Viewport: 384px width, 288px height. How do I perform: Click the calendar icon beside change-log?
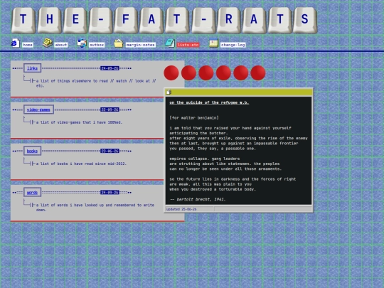click(x=213, y=43)
